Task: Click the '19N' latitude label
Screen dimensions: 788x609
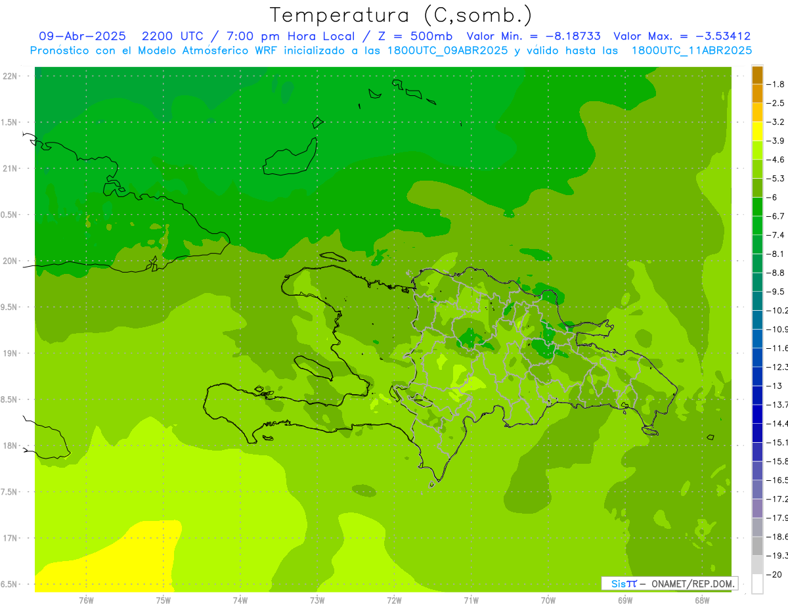Action: (11, 353)
